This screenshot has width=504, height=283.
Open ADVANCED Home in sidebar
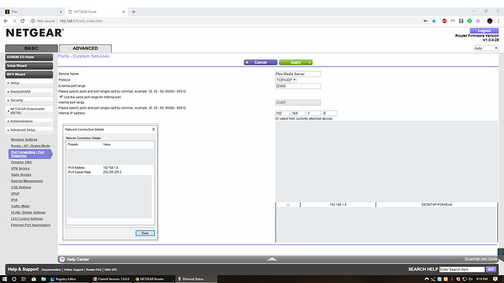click(29, 57)
